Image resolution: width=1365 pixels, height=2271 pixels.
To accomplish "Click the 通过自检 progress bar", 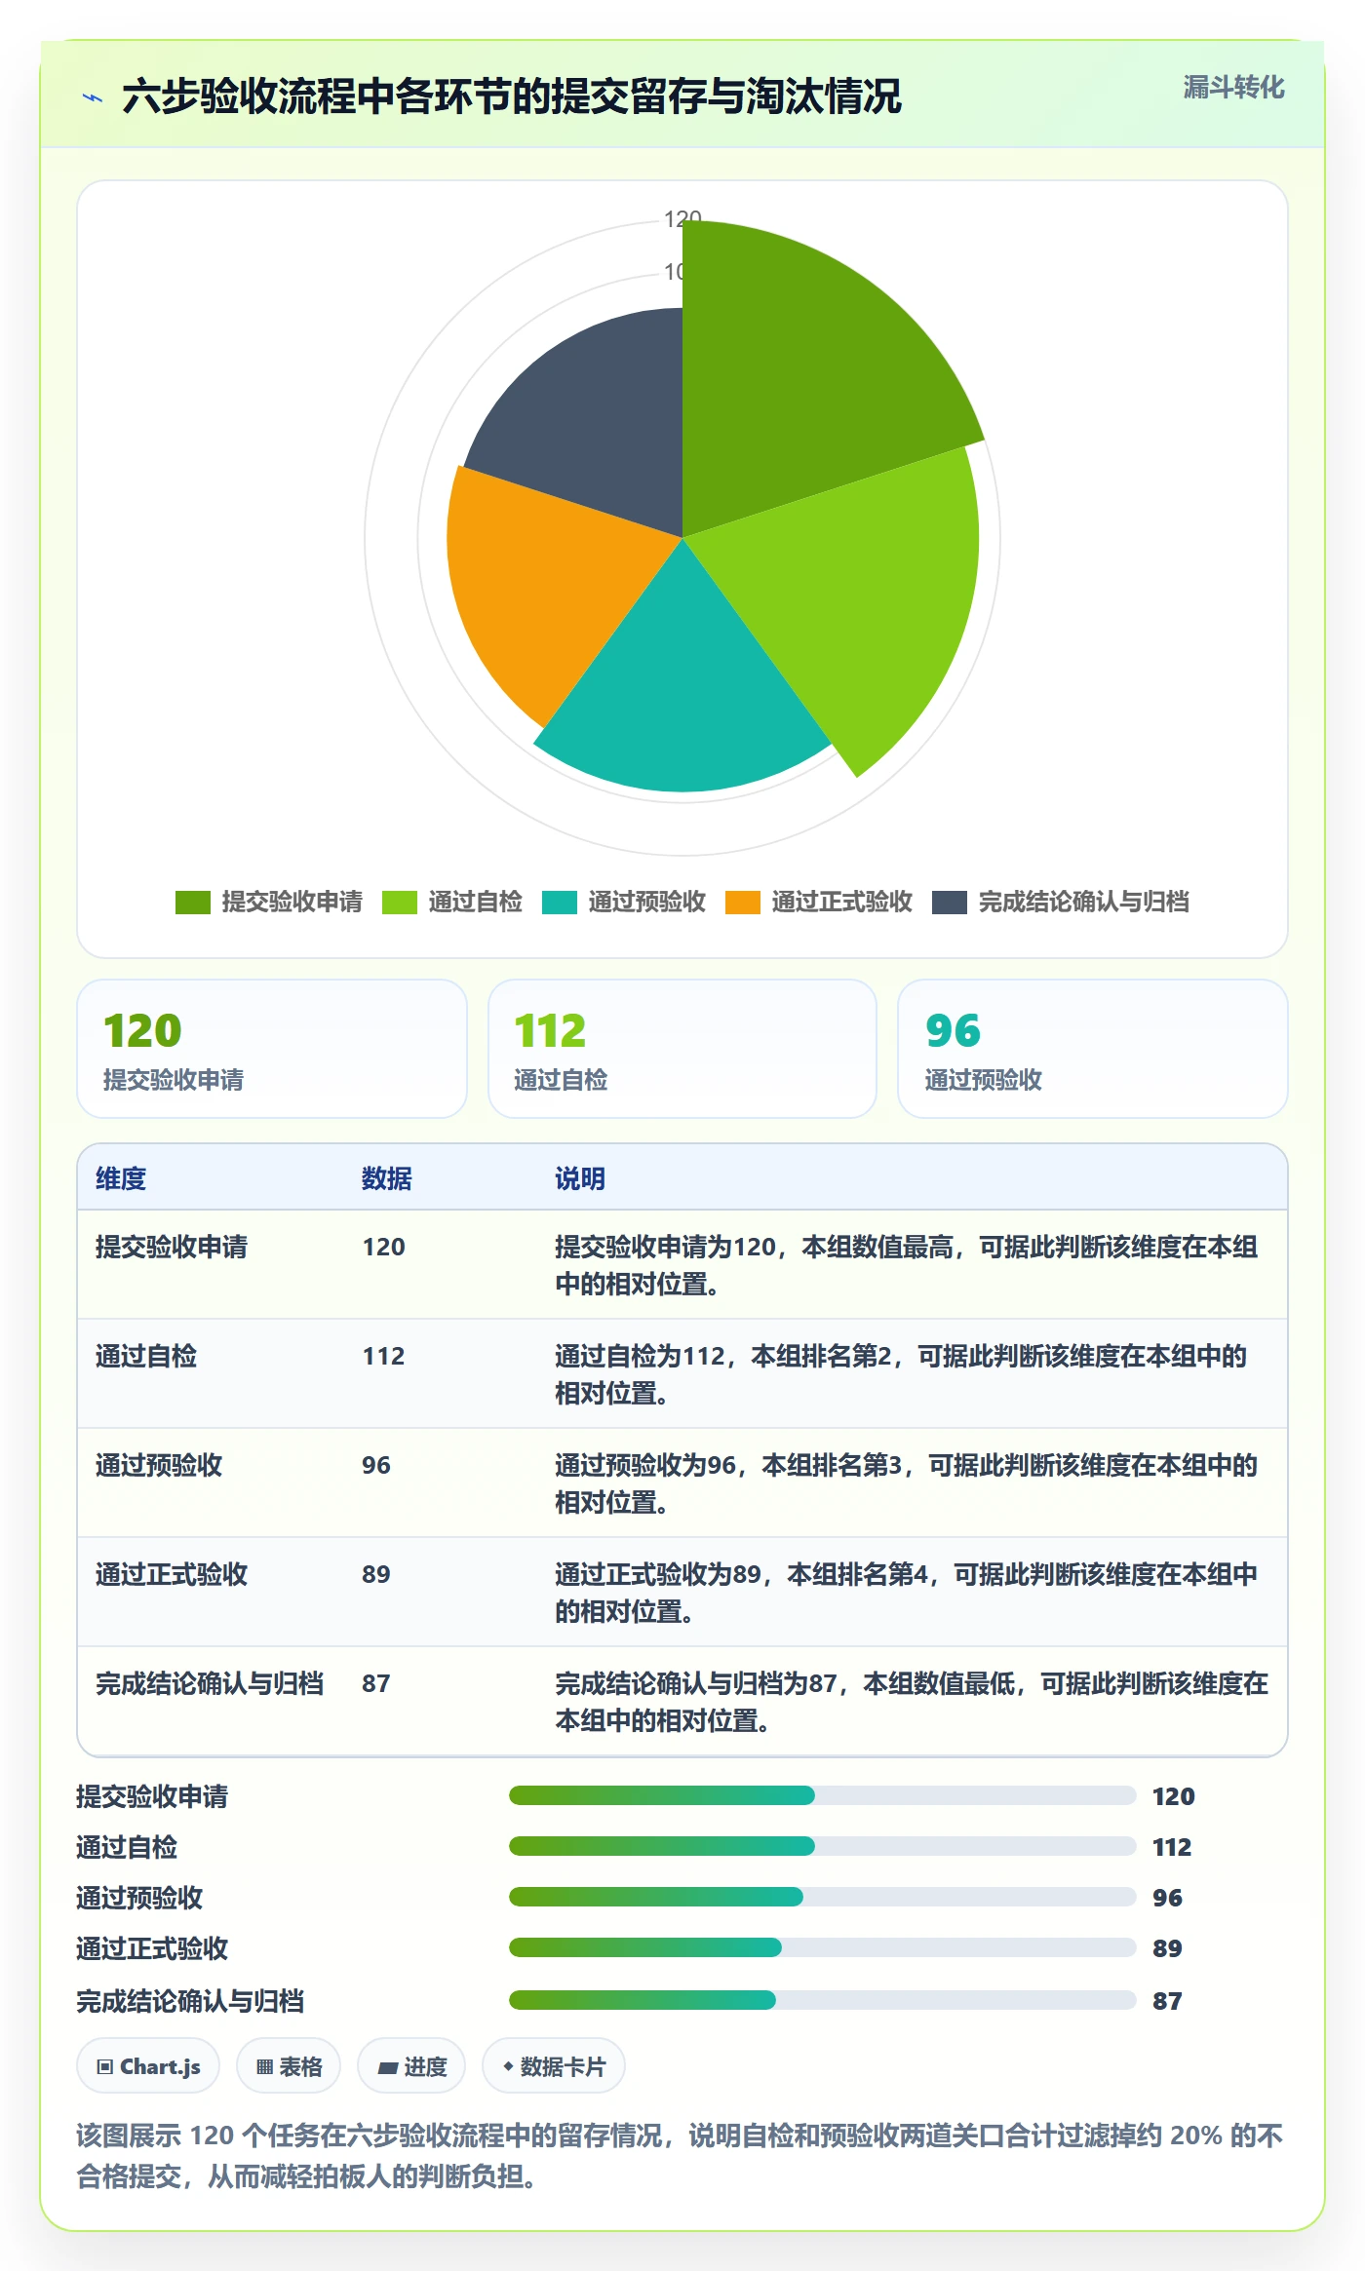I will pos(823,1846).
